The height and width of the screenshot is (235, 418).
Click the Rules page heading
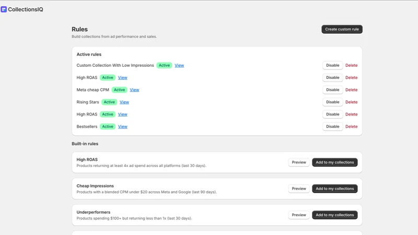coord(80,29)
